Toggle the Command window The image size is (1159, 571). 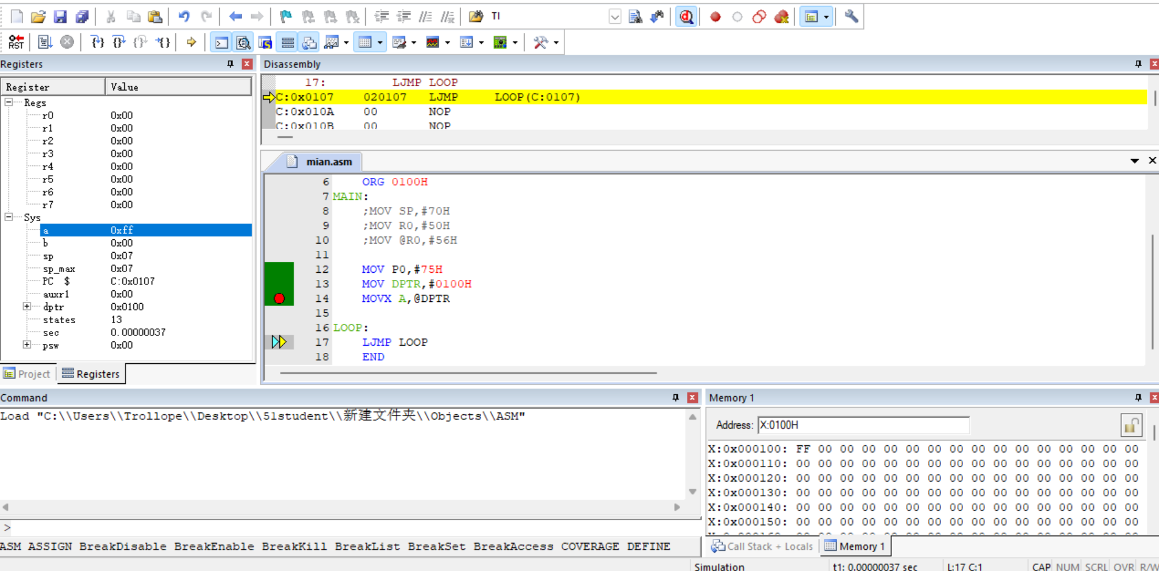221,42
